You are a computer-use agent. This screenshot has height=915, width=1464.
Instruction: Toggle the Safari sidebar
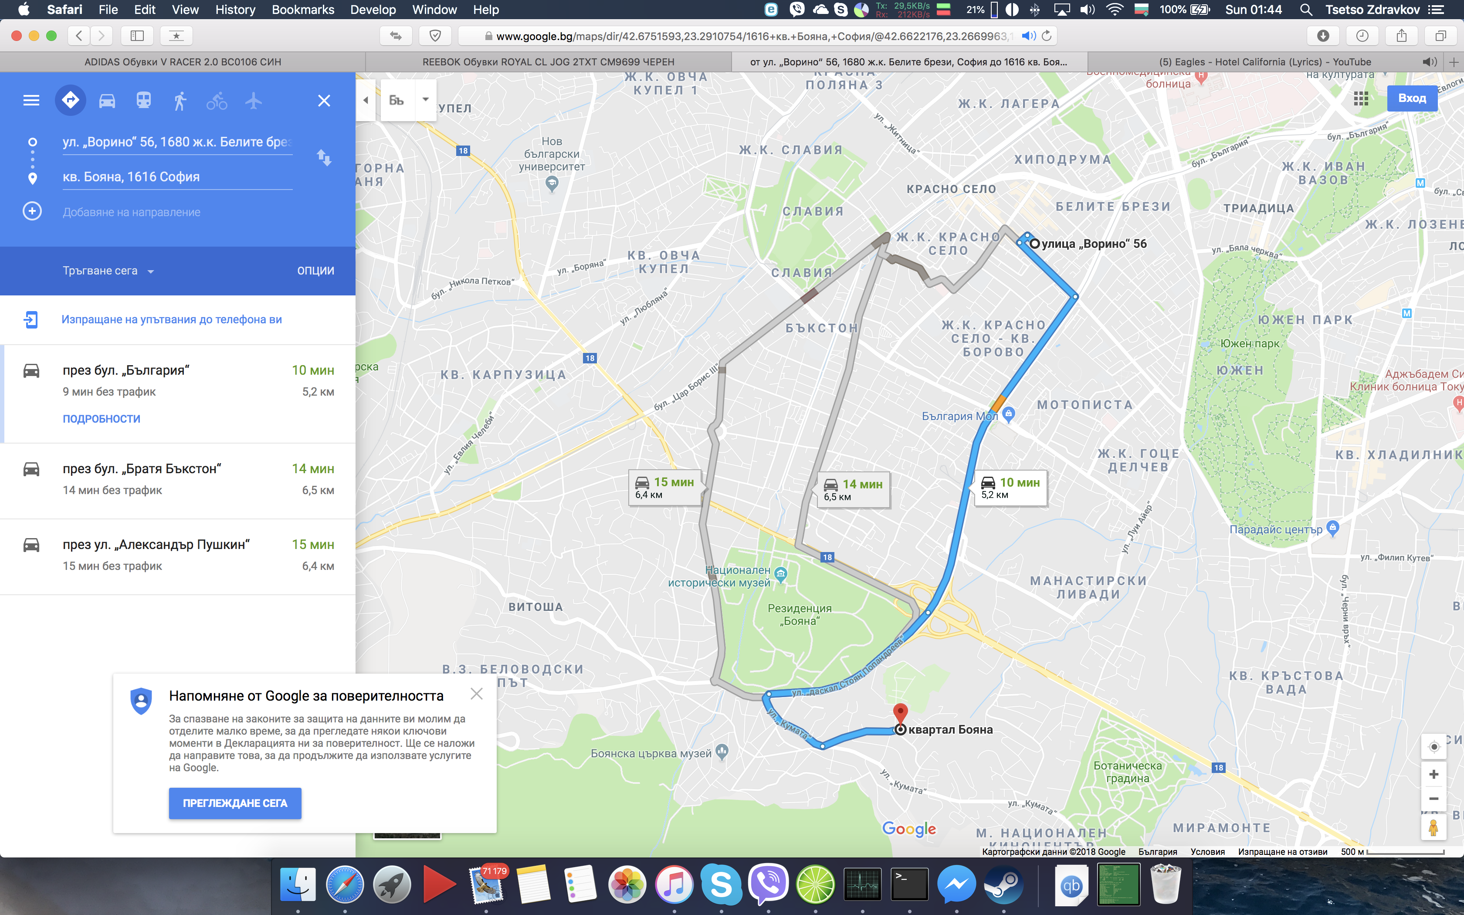(137, 36)
